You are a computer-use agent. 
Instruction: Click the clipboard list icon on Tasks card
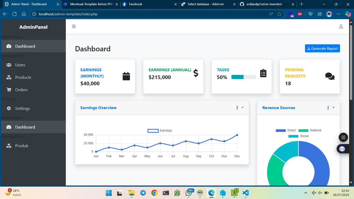[x=263, y=73]
